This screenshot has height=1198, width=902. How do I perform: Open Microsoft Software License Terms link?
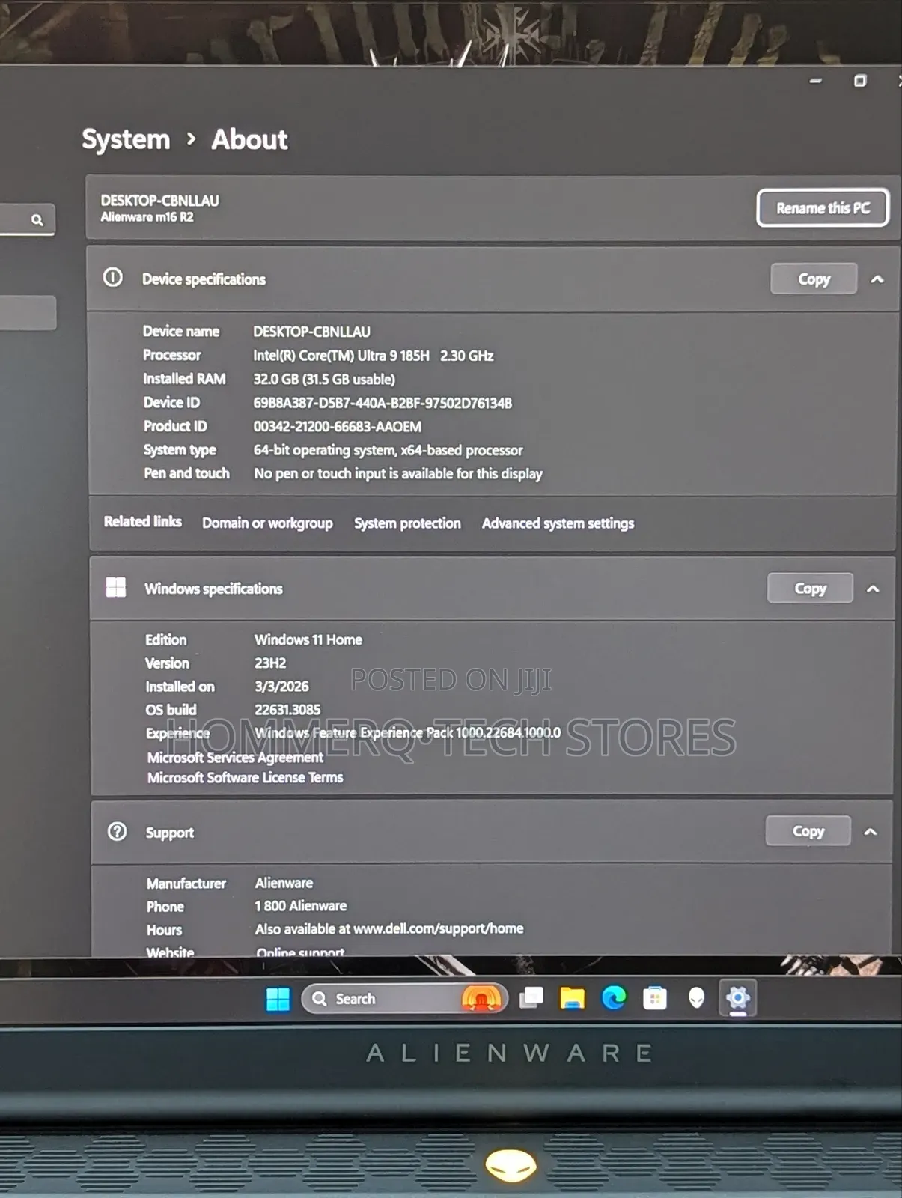coord(245,778)
